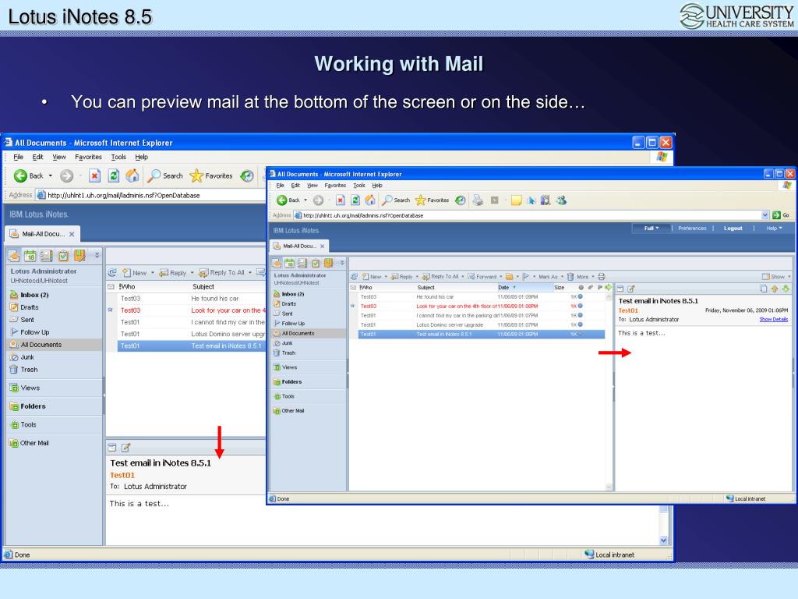Click the refresh-view icon left of New in back window

112,272
